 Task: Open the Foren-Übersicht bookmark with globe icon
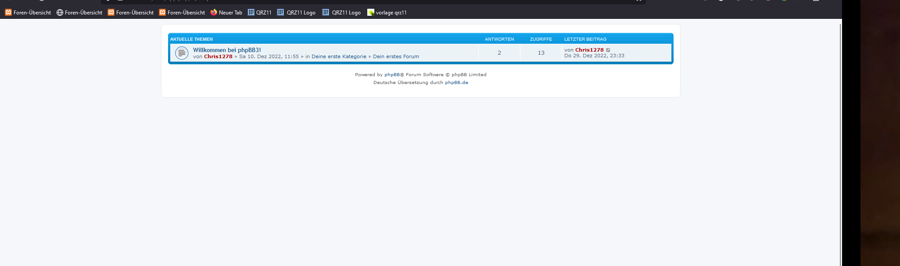(79, 13)
